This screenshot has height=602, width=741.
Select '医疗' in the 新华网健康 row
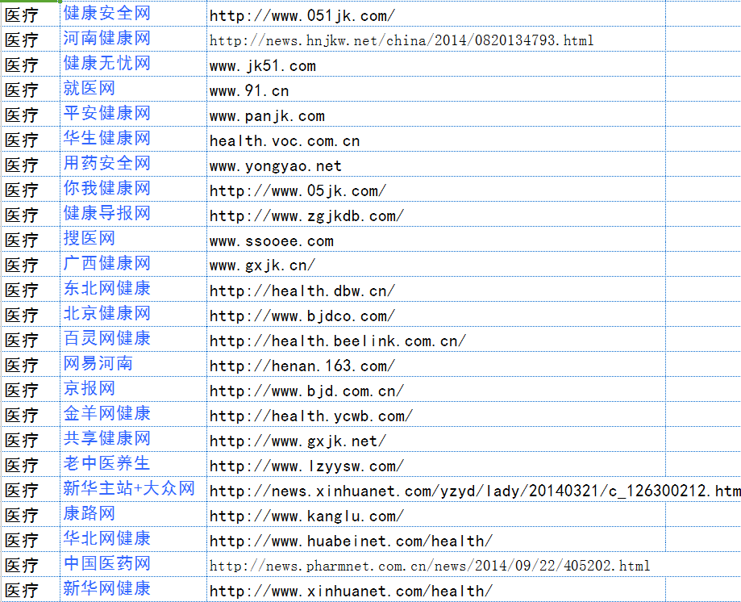tap(31, 589)
